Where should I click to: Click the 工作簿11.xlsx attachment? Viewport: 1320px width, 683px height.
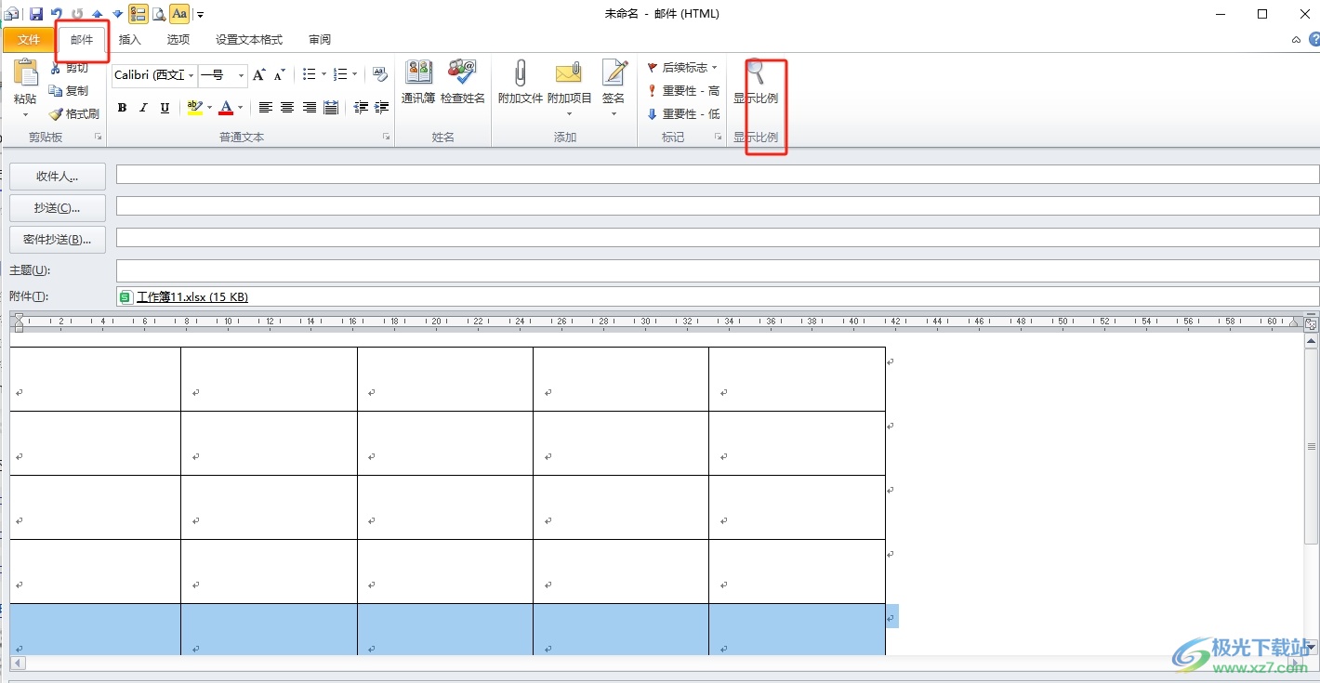pos(184,297)
